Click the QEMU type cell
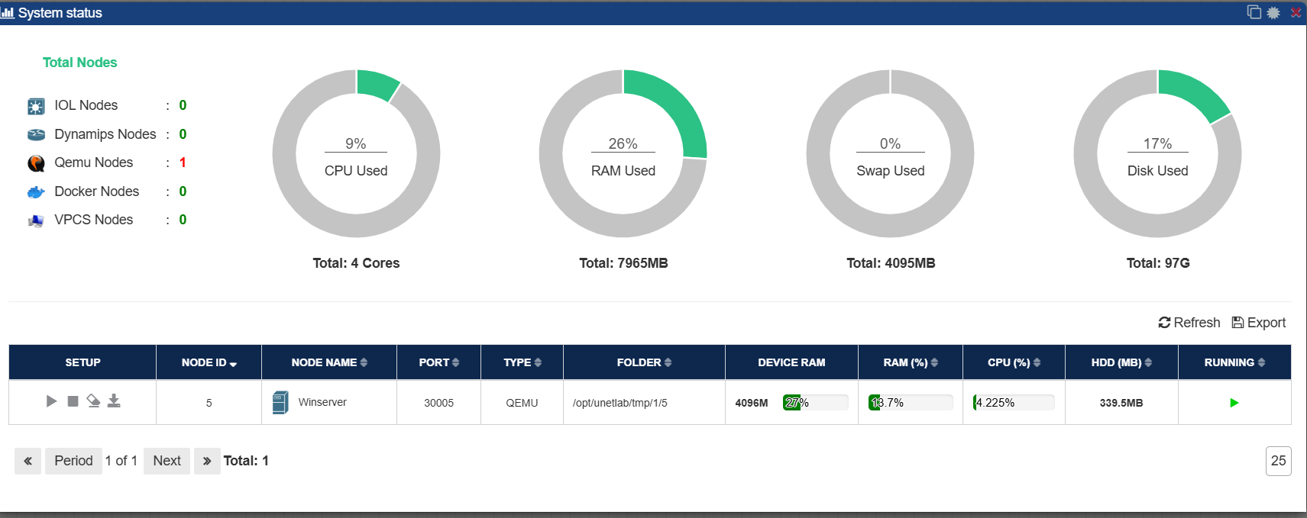1307x518 pixels. [522, 403]
